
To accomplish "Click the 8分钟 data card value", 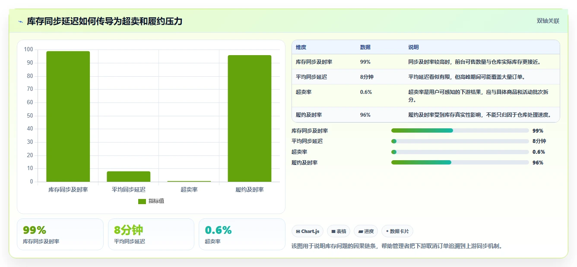I will pyautogui.click(x=128, y=230).
